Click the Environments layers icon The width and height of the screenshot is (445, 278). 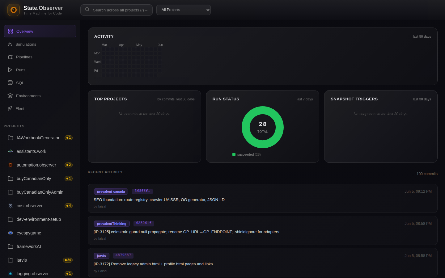coord(10,96)
